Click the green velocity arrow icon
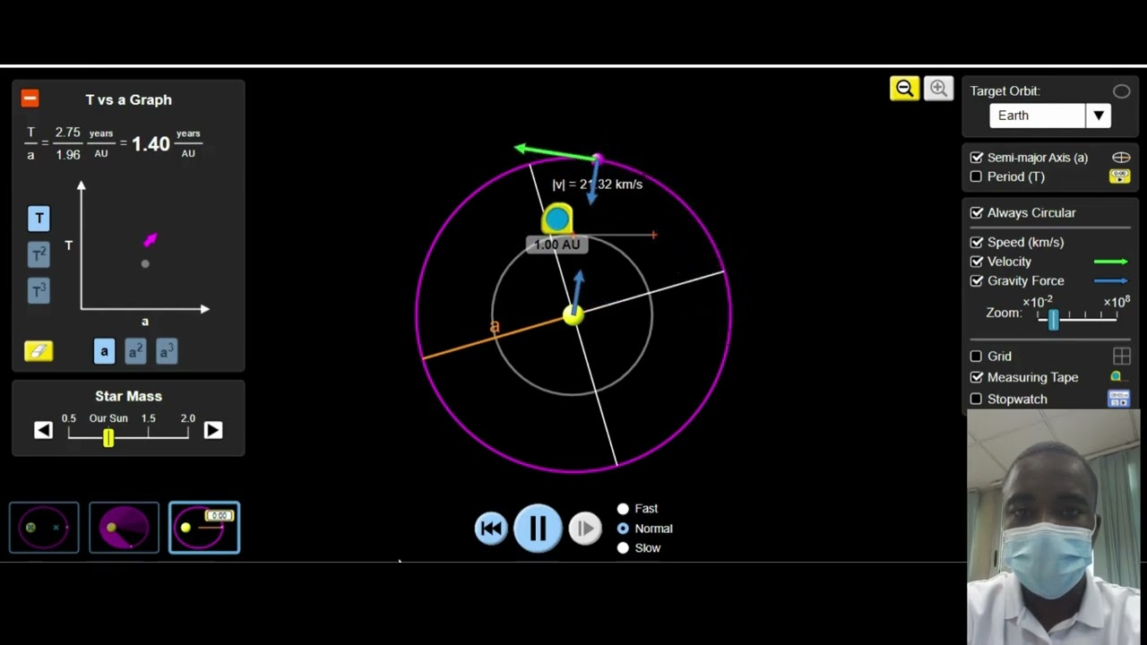Viewport: 1147px width, 645px height. [1111, 262]
